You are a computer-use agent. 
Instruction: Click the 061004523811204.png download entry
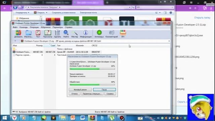[x=187, y=57]
